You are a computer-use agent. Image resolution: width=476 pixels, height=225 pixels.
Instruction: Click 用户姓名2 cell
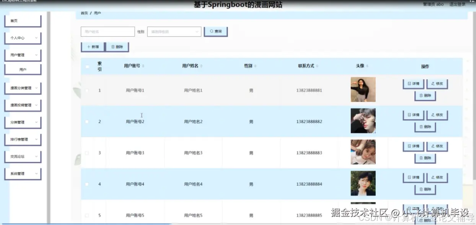tap(193, 122)
